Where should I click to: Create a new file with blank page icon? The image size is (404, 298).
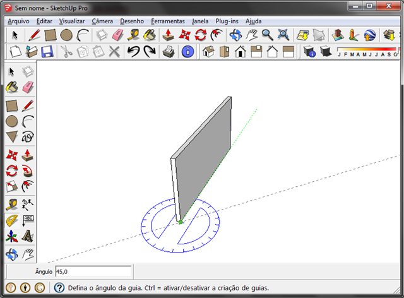[15, 52]
